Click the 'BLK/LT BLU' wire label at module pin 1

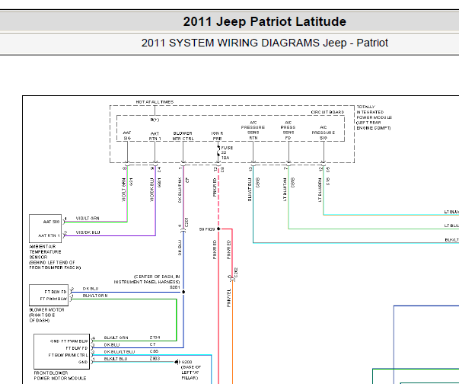click(x=116, y=359)
